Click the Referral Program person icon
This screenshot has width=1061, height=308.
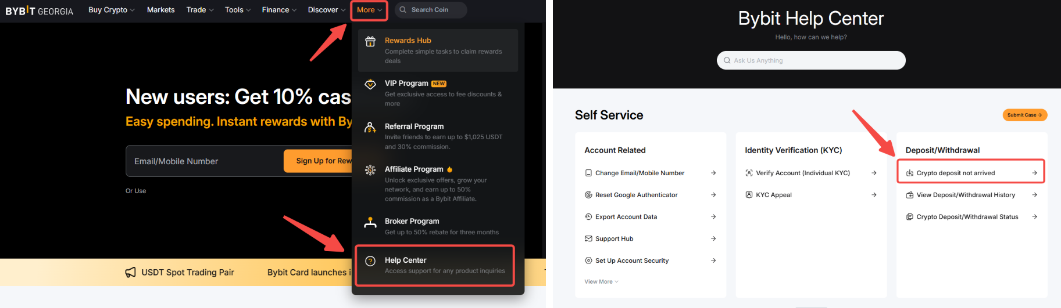tap(370, 127)
